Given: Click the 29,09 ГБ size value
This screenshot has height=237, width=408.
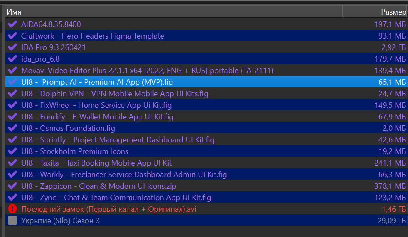Looking at the screenshot, I should [392, 221].
